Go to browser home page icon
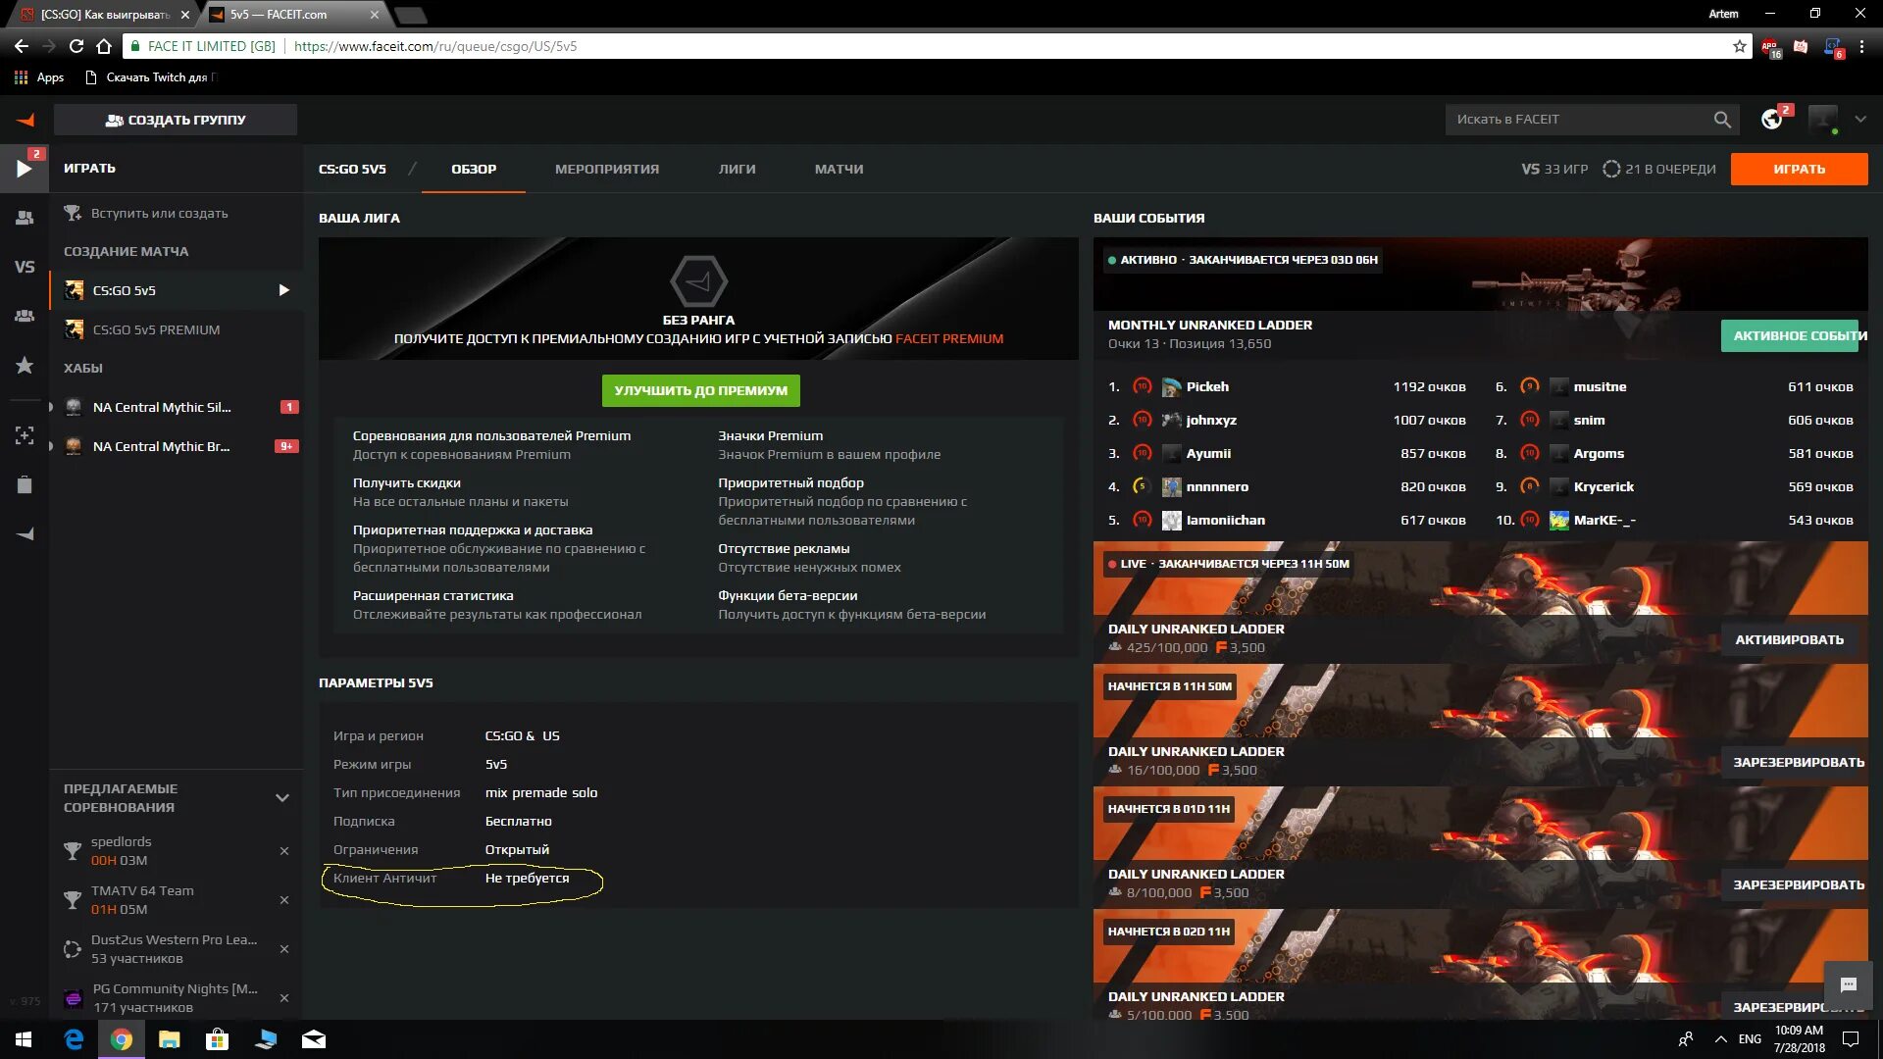This screenshot has width=1883, height=1059. 104,46
